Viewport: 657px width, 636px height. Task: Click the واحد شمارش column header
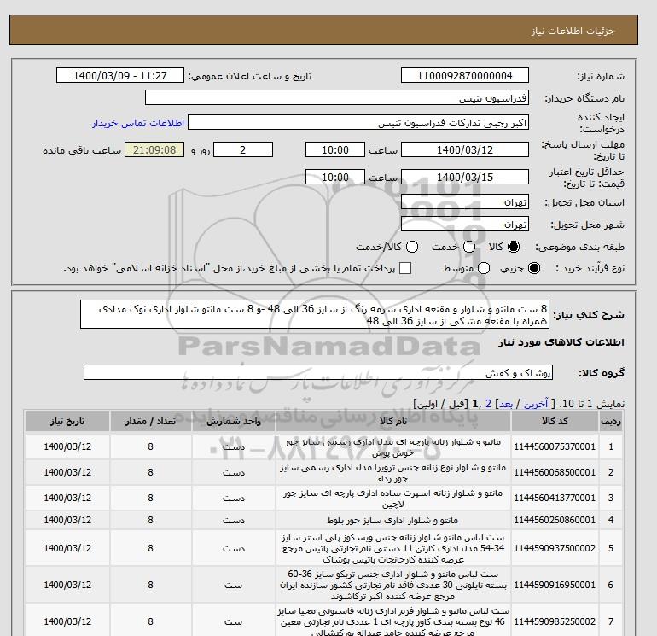pyautogui.click(x=234, y=422)
